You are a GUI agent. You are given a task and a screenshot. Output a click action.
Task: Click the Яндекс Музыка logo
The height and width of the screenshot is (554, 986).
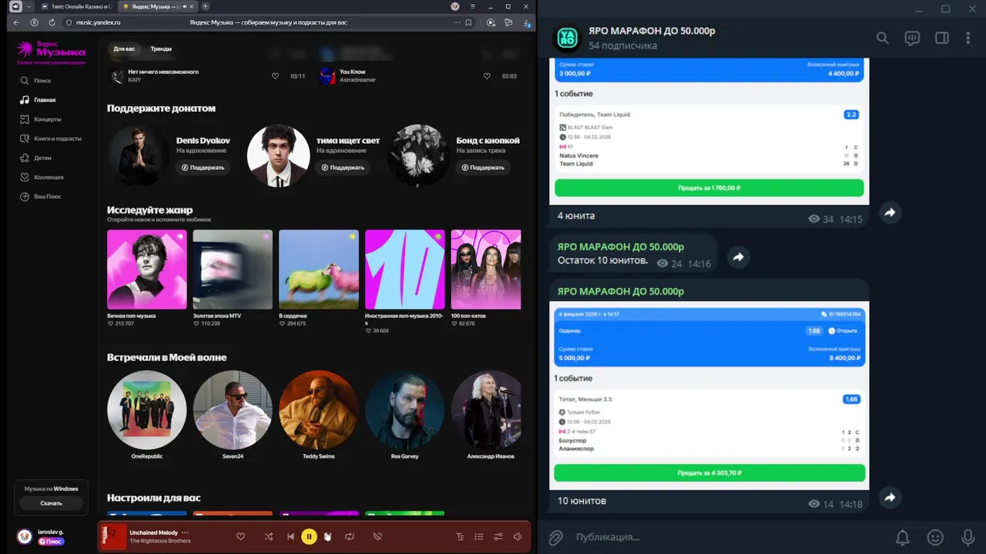pos(51,51)
